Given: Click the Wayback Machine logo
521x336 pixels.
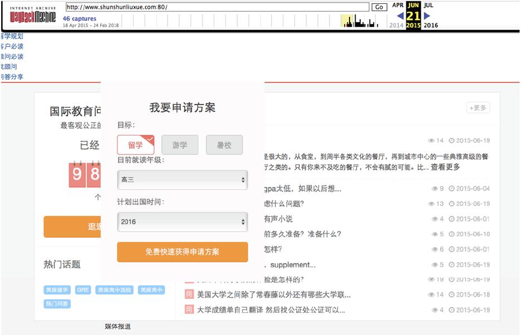Looking at the screenshot, I should (x=33, y=15).
